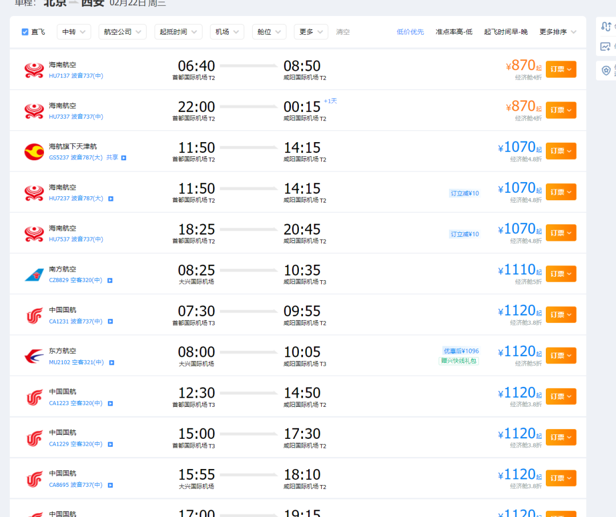The width and height of the screenshot is (616, 517).
Task: Click the +1天 next-day arrival label
Action: click(x=330, y=101)
